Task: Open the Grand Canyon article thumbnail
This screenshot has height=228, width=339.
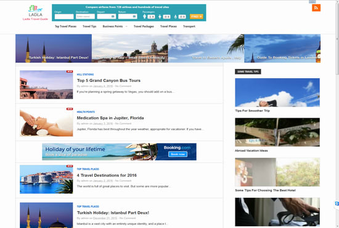Action: point(46,84)
